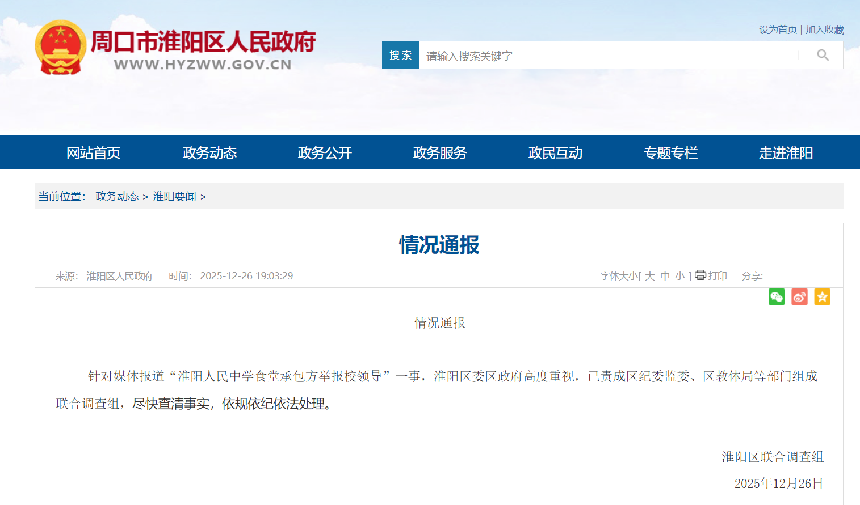Image resolution: width=860 pixels, height=505 pixels.
Task: Click the yellow star favorites icon
Action: coord(822,297)
